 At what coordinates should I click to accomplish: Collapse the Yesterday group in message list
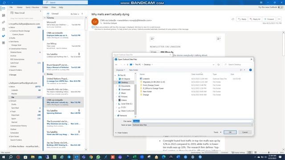tap(45, 18)
